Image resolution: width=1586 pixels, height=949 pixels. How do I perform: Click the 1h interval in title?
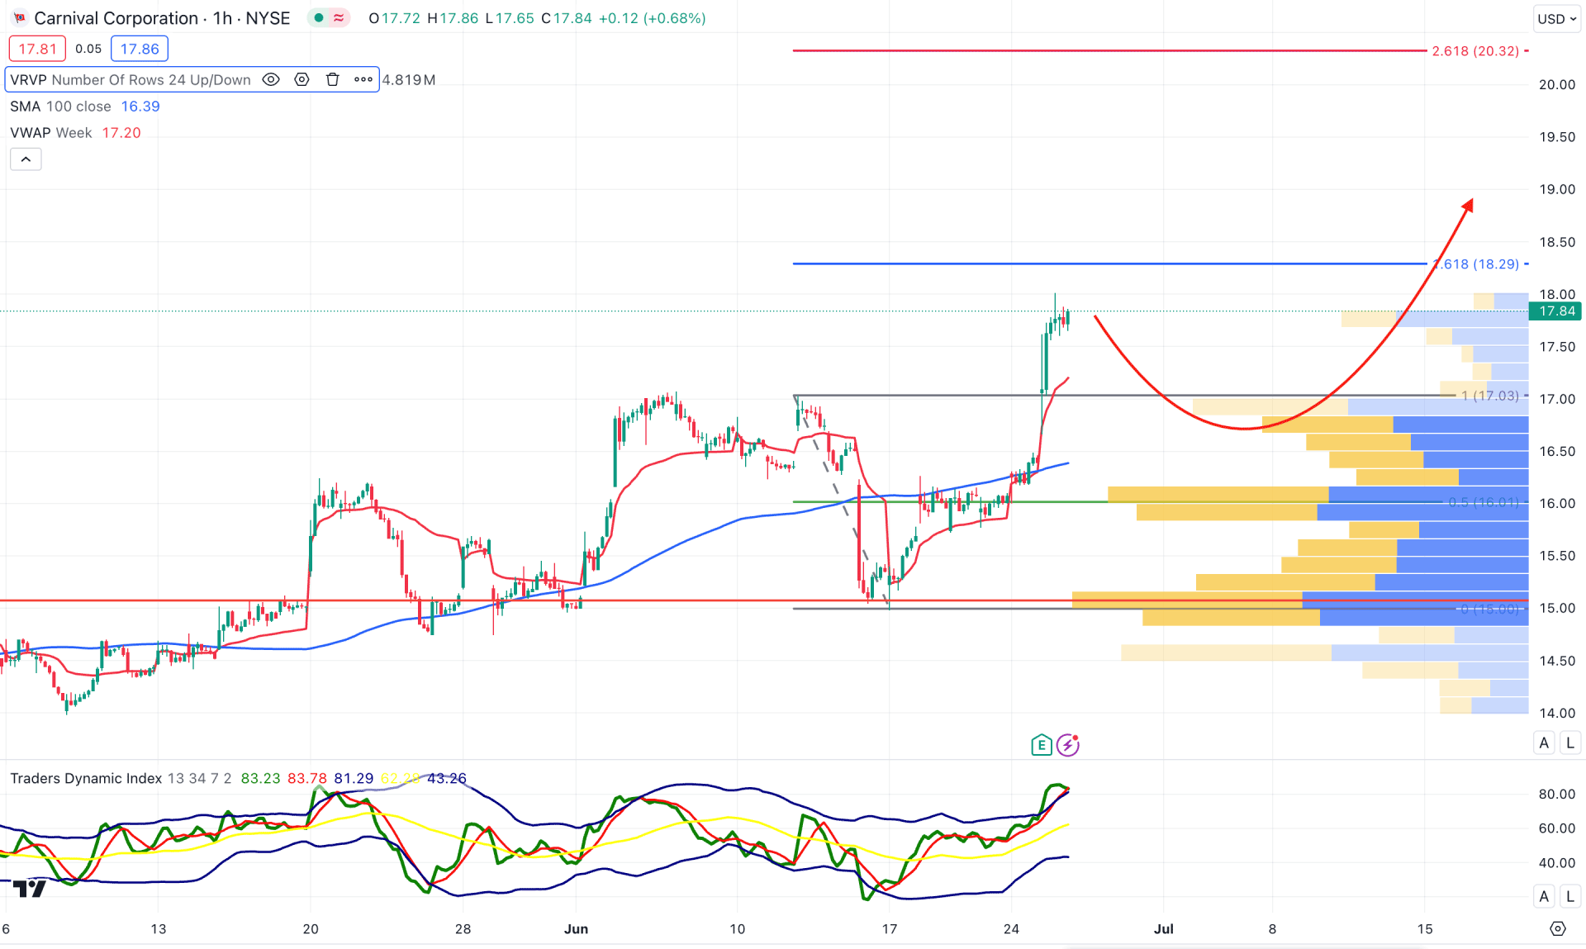pyautogui.click(x=222, y=18)
